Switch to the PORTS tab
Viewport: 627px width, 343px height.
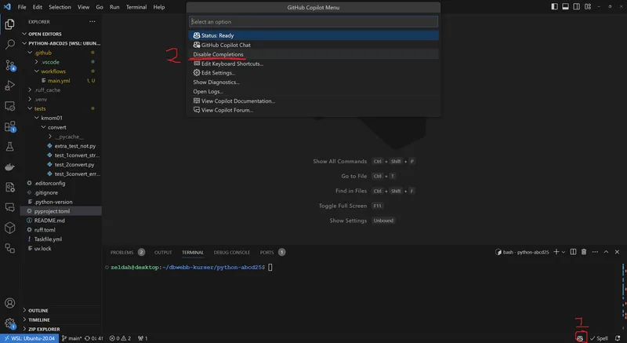266,252
